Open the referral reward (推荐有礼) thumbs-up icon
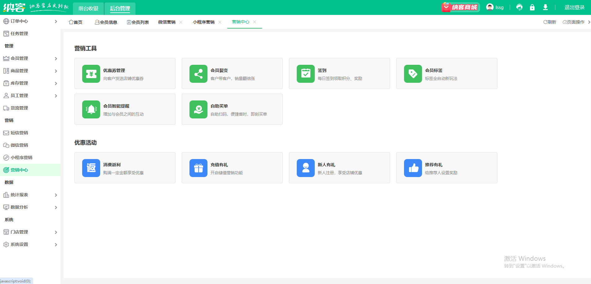The height and width of the screenshot is (284, 591). tap(413, 168)
